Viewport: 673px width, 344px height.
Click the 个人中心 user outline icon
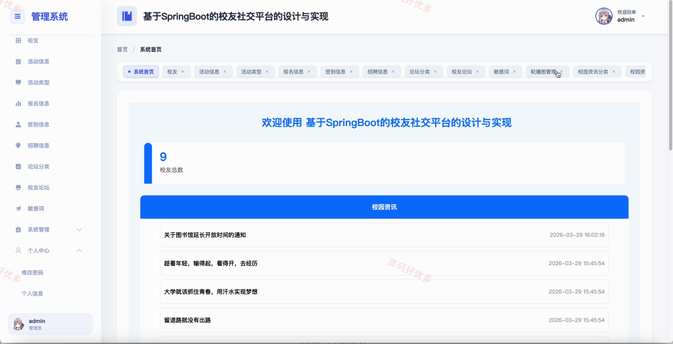pos(18,251)
